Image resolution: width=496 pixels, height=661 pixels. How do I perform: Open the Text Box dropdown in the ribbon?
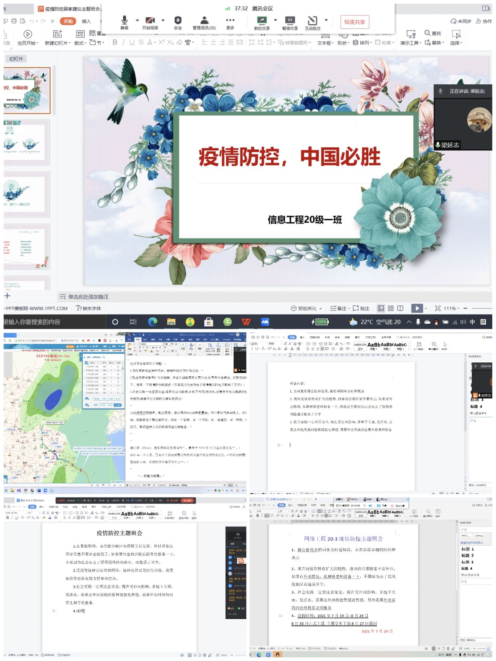(x=325, y=43)
